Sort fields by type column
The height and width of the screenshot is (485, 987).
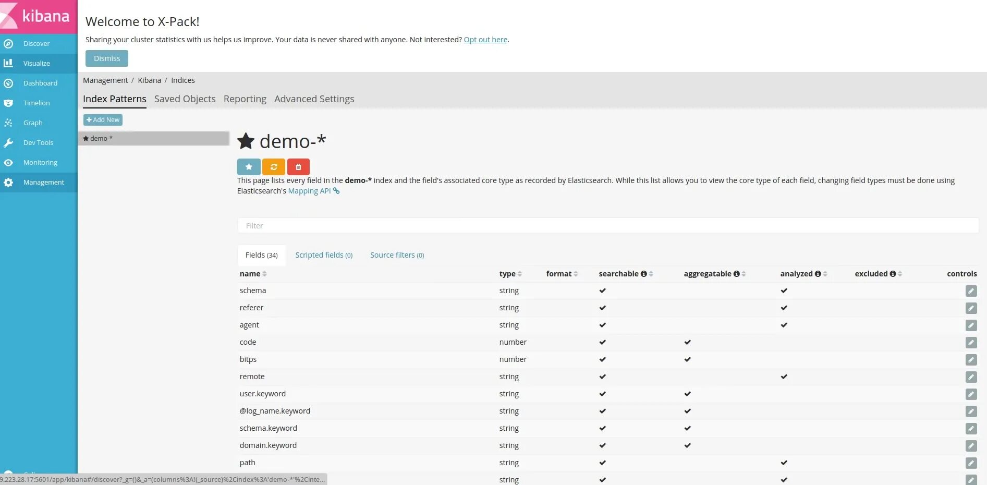click(520, 274)
